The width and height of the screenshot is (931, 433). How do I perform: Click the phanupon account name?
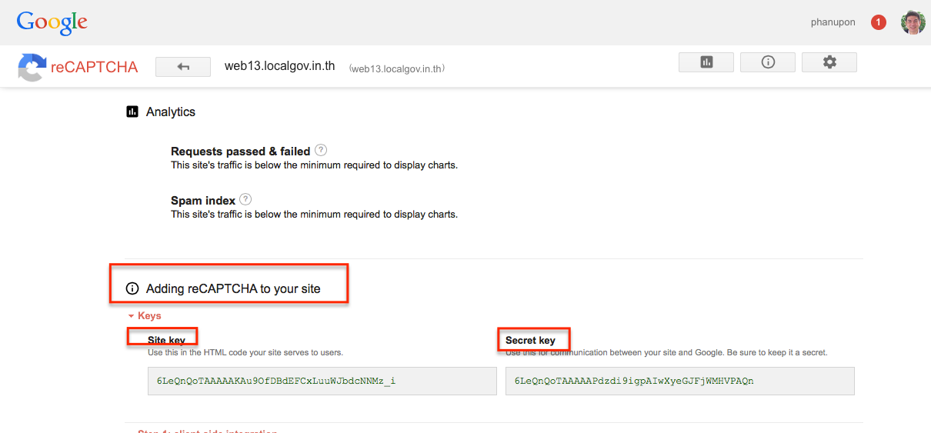(833, 22)
